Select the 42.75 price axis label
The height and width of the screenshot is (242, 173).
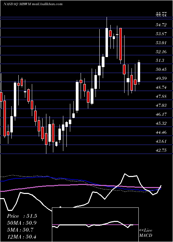point(161,150)
